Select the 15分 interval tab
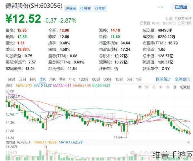193x161 pixels. point(119,79)
